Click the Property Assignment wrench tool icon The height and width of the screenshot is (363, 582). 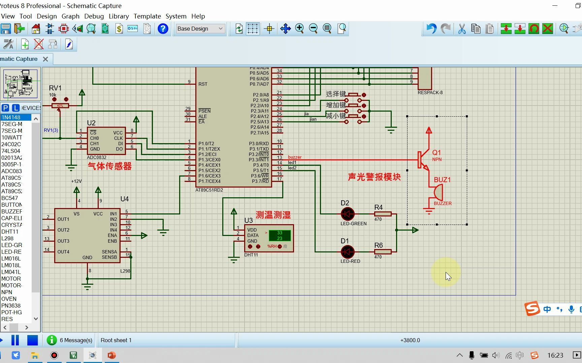point(8,44)
